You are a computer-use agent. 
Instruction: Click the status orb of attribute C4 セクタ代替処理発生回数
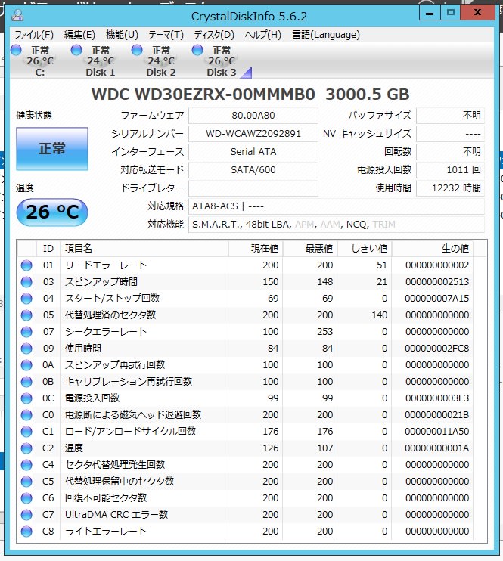pos(26,465)
